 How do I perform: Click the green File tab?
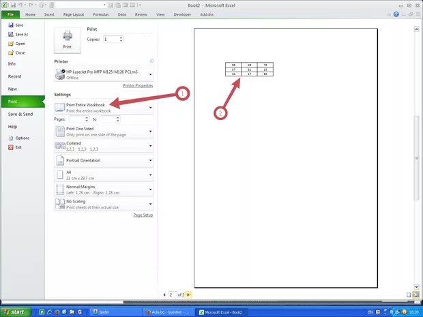click(x=10, y=14)
